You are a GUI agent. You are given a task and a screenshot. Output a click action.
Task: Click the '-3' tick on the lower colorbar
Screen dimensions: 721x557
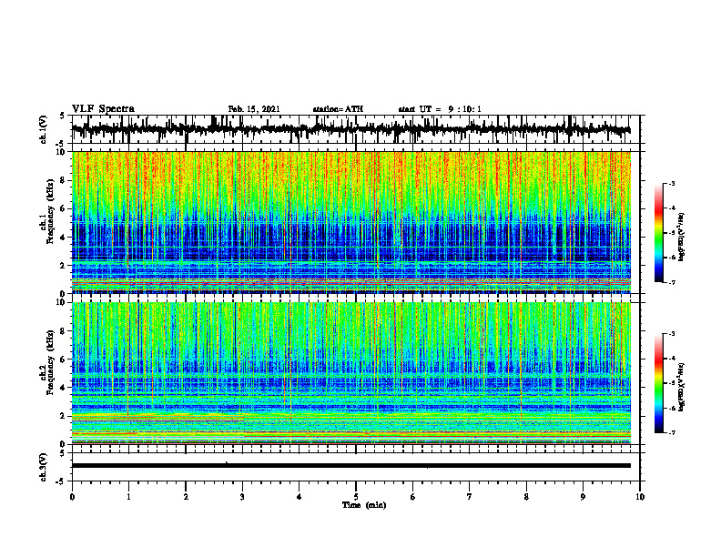[671, 334]
